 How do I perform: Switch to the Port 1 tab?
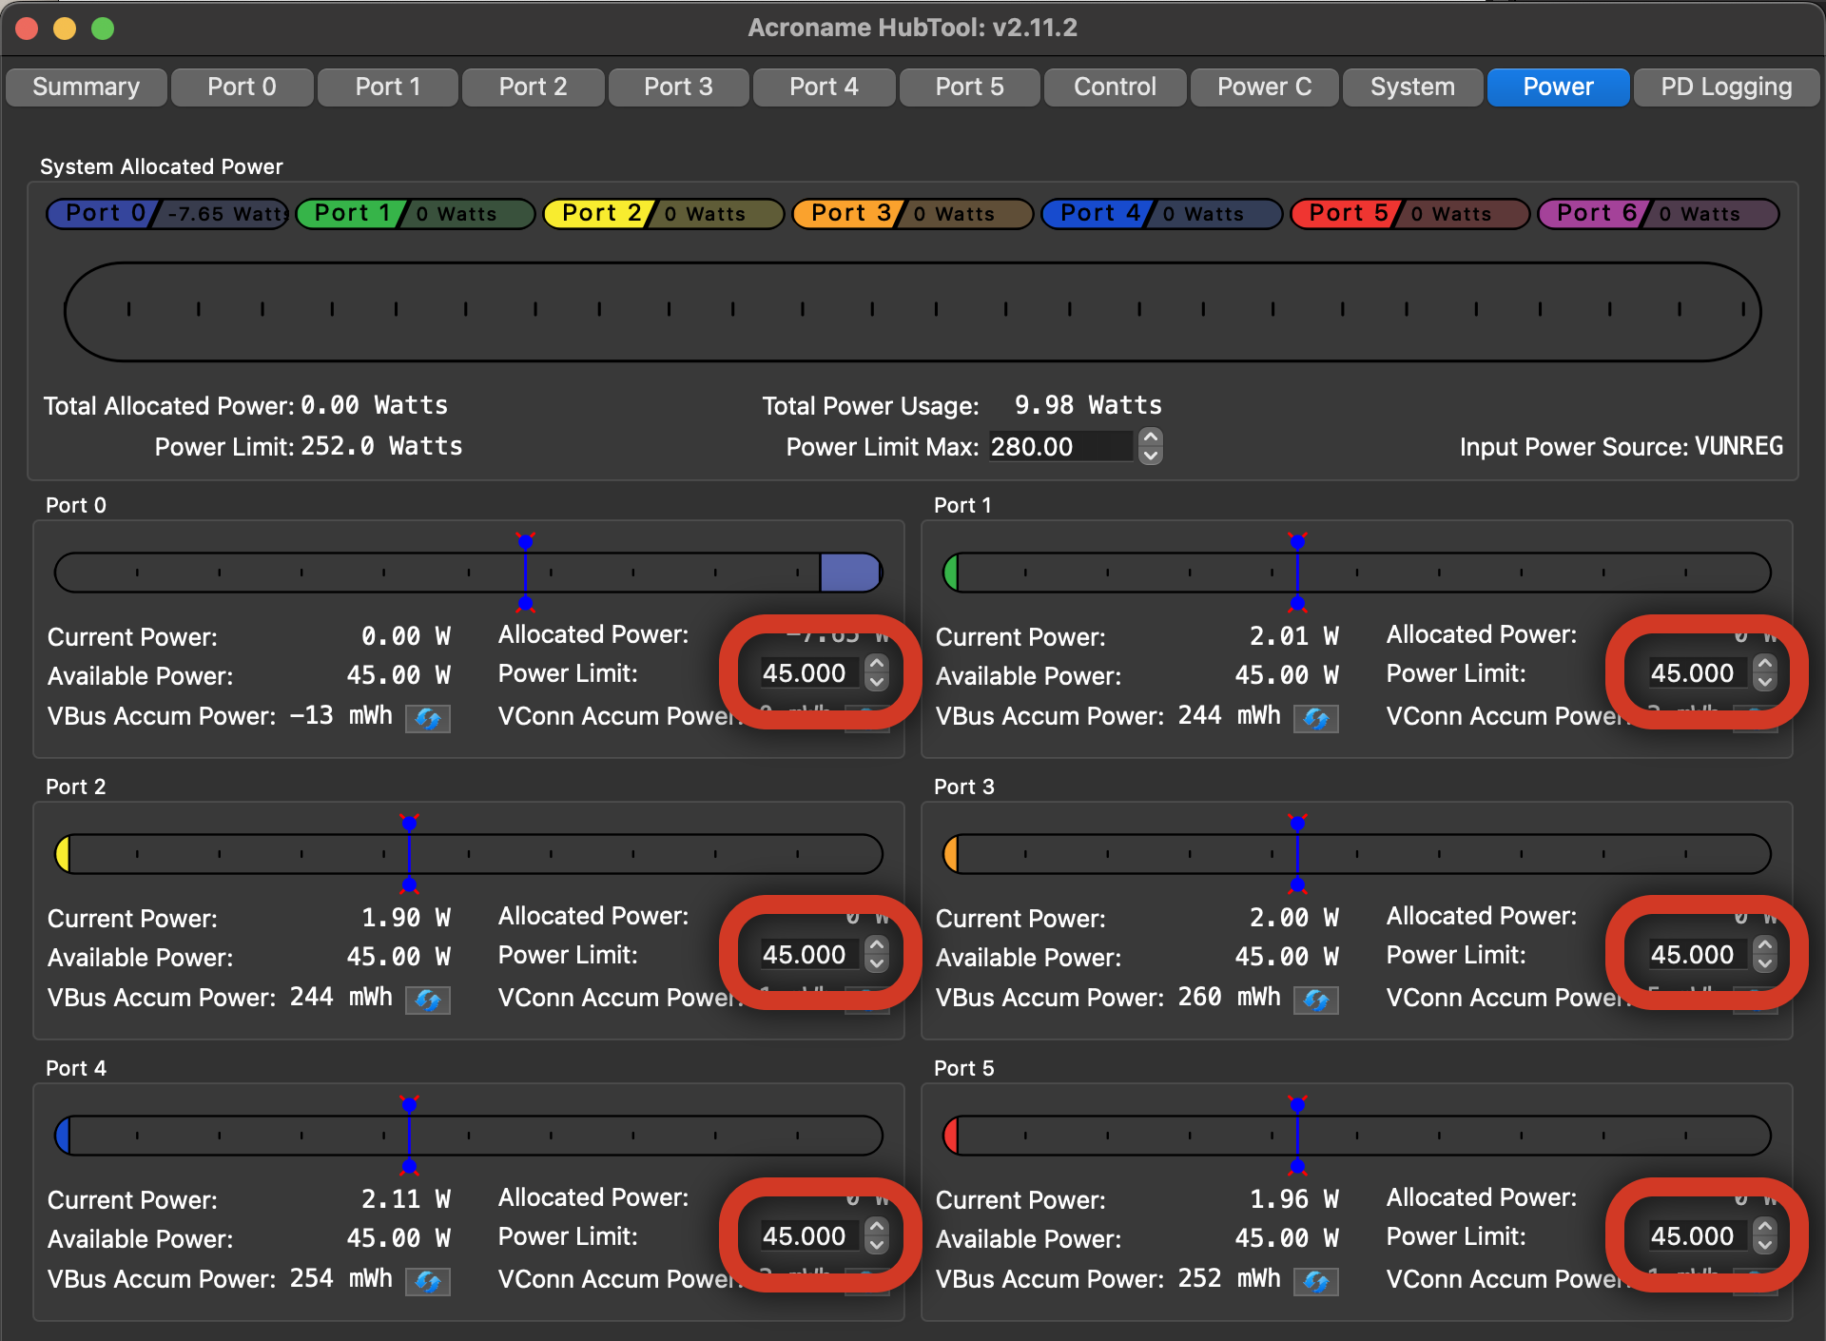coord(387,87)
